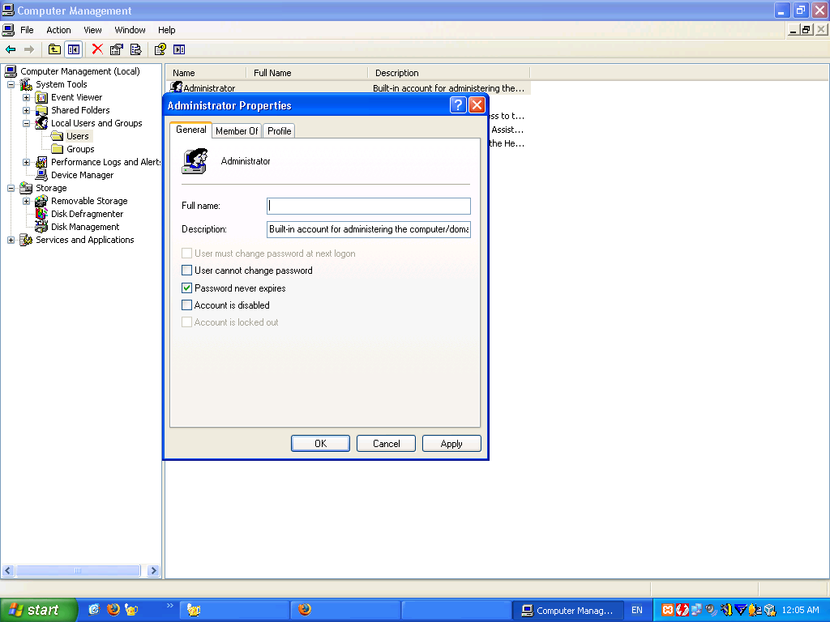Select Performance Logs and Alerts node
The width and height of the screenshot is (830, 622).
(106, 162)
